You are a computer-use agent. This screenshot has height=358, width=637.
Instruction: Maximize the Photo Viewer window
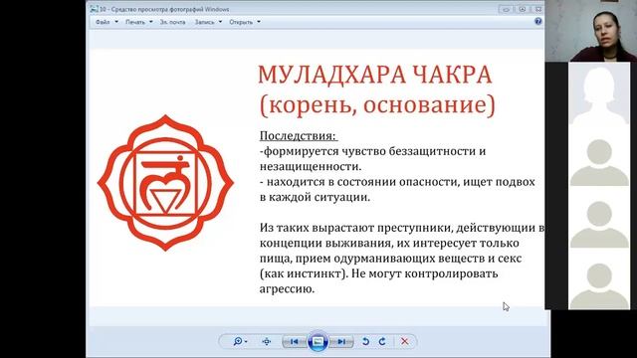[522, 9]
